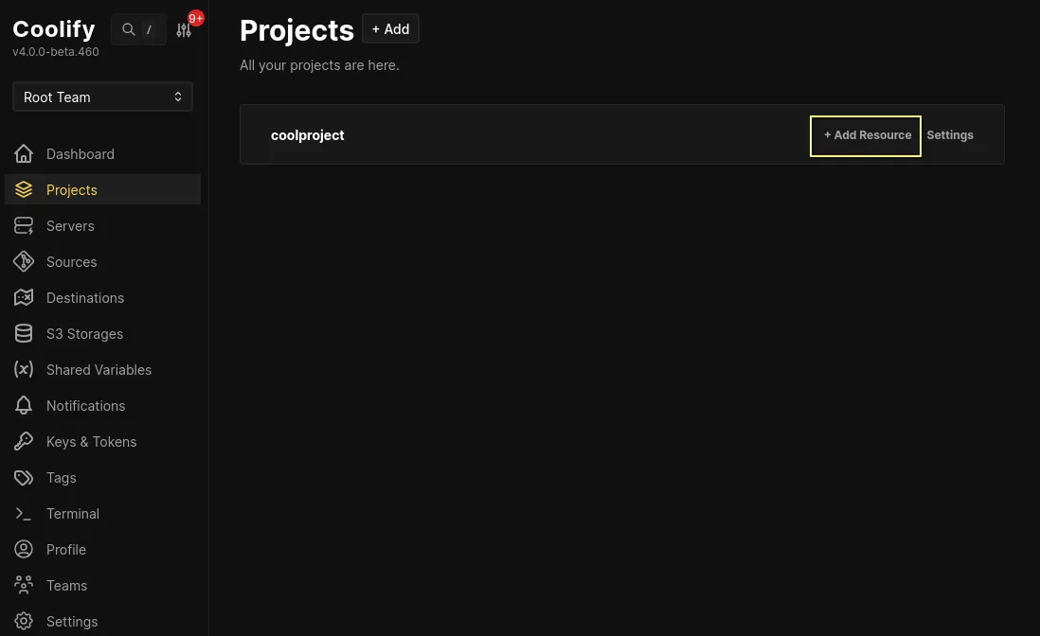Switch to the Projects section
1040x636 pixels.
(72, 189)
